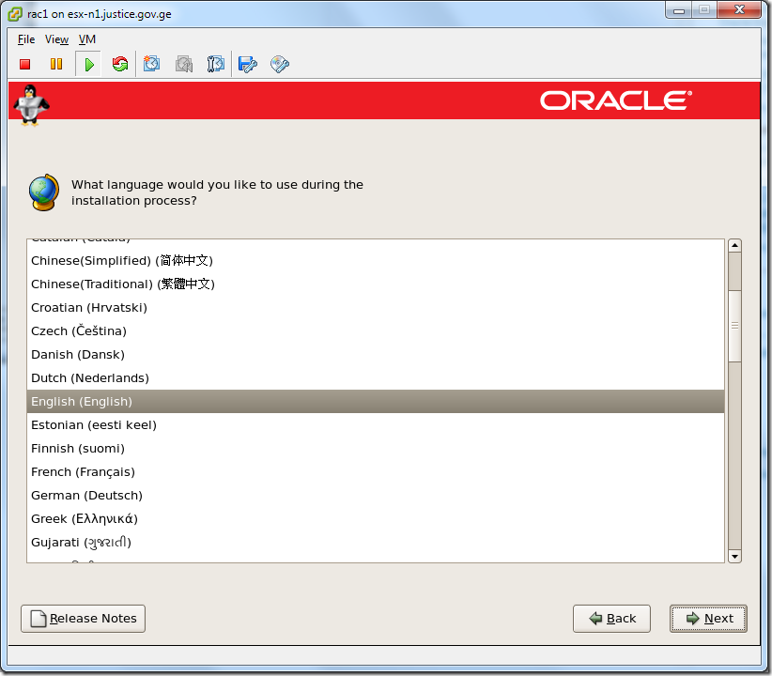The image size is (772, 676).
Task: Edit the virtual machine settings
Action: pyautogui.click(x=247, y=64)
